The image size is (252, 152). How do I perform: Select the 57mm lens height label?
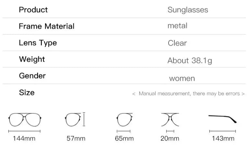tap(76, 139)
